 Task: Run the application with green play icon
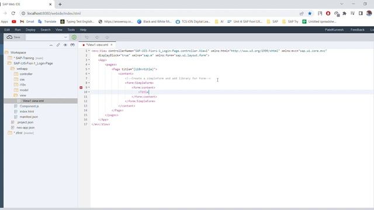74,37
